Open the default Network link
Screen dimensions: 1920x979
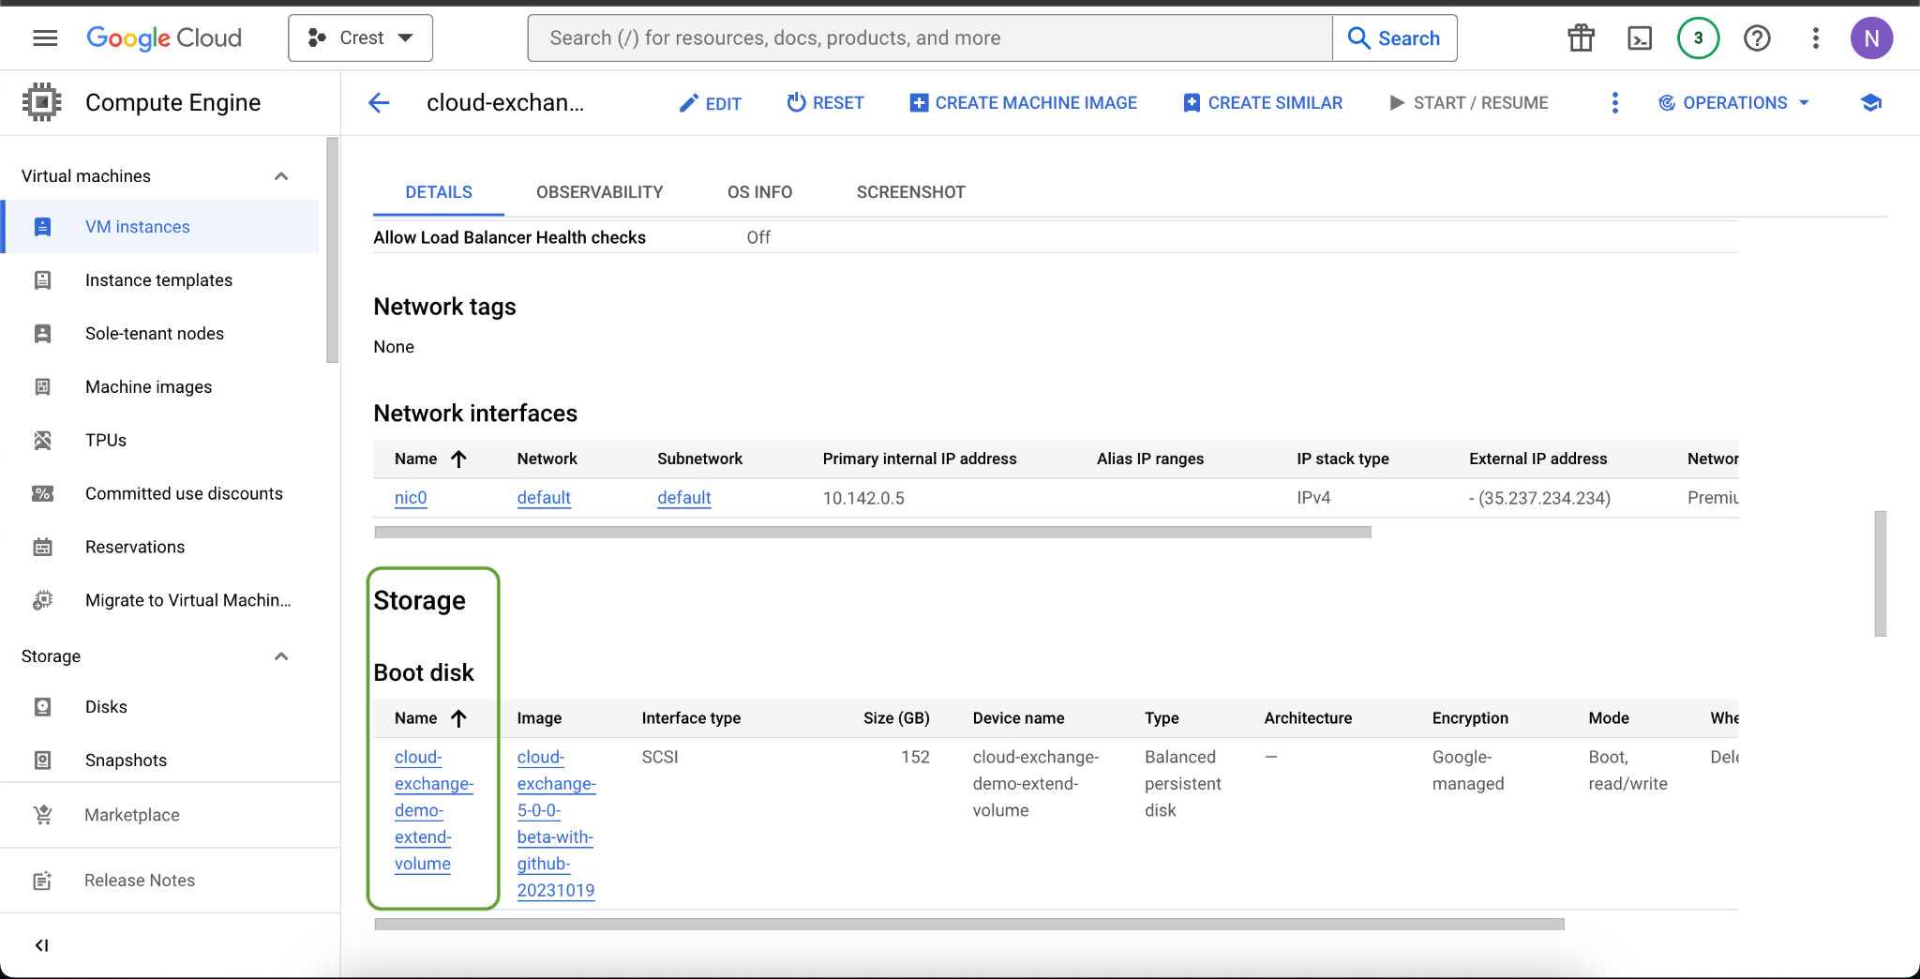pos(544,498)
